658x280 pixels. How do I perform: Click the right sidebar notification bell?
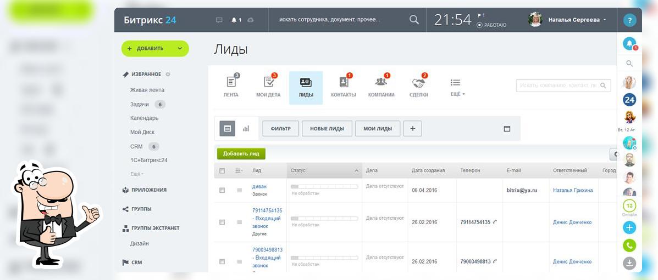coord(629,43)
